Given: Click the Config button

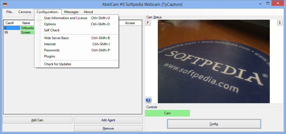Looking at the screenshot, I should (x=214, y=124).
